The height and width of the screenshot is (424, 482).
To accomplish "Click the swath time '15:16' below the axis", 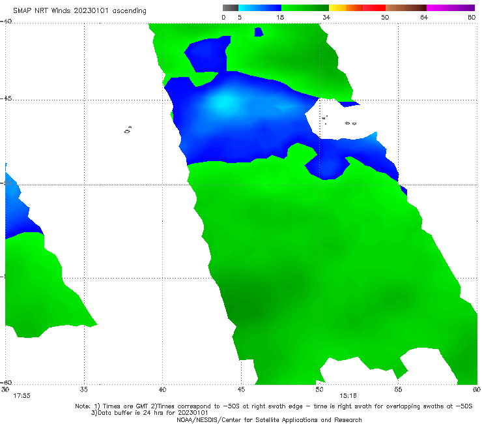I will [348, 396].
